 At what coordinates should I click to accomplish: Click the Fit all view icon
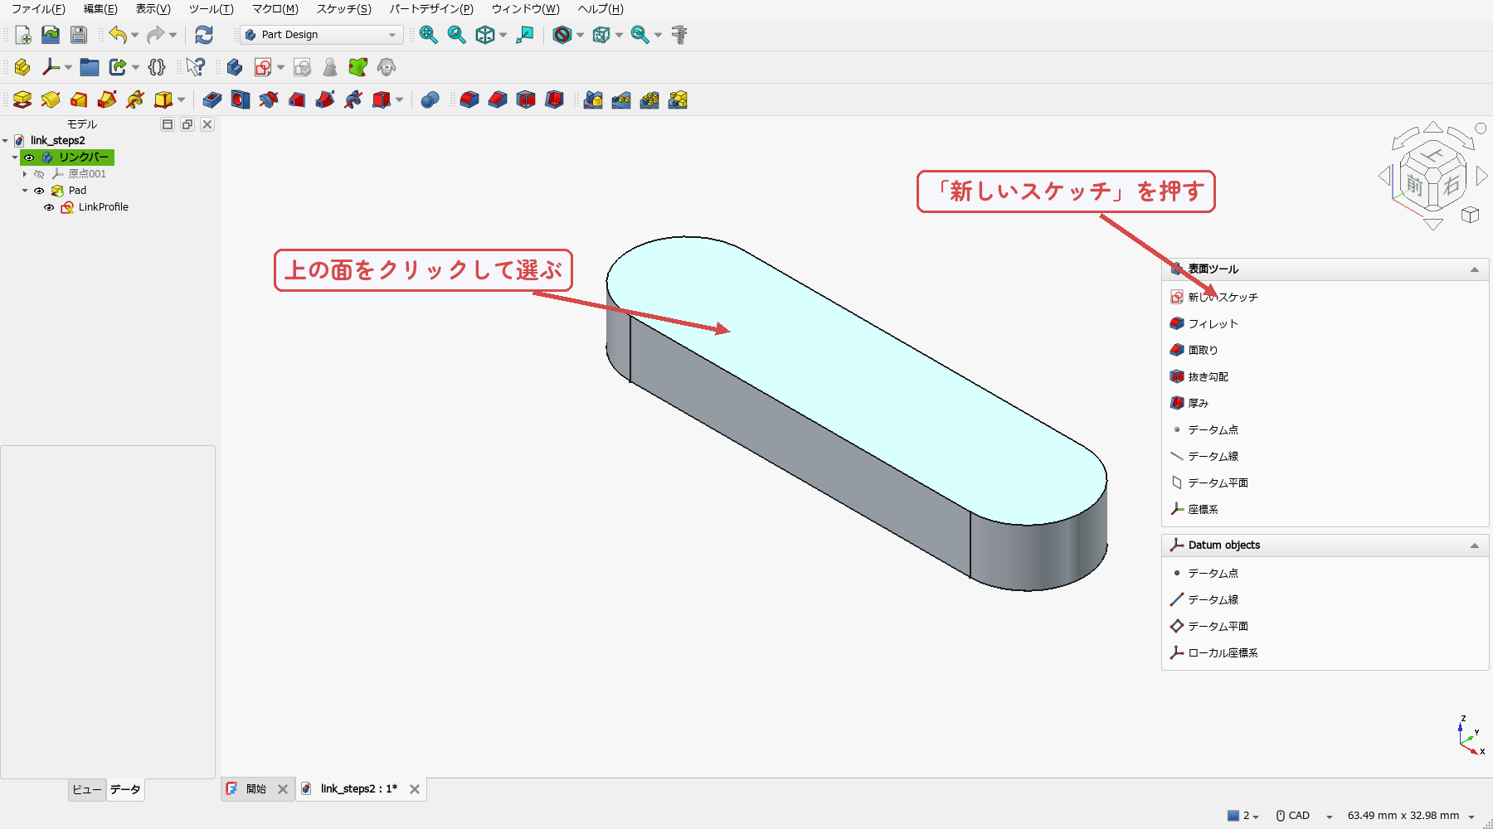(x=428, y=35)
